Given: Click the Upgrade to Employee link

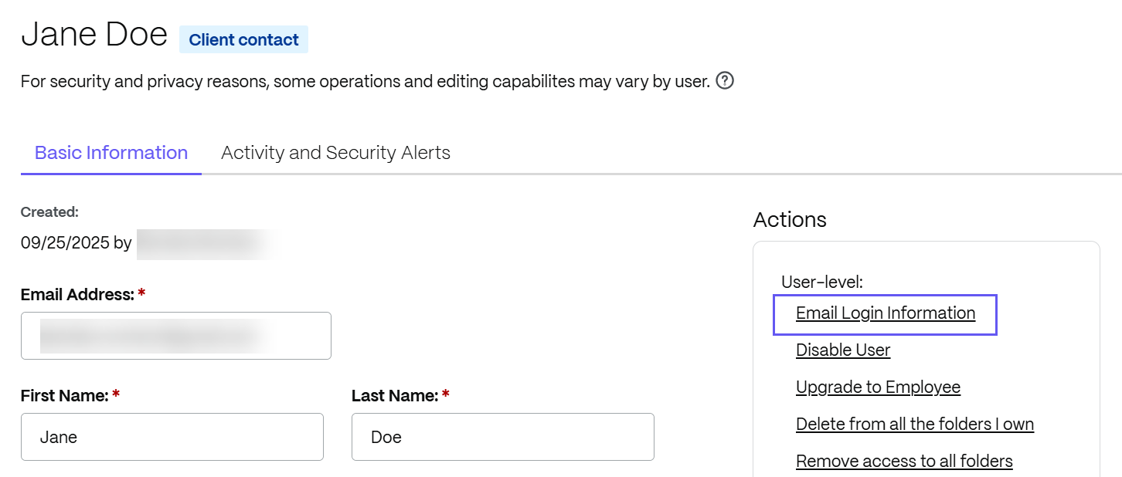Looking at the screenshot, I should coord(878,387).
